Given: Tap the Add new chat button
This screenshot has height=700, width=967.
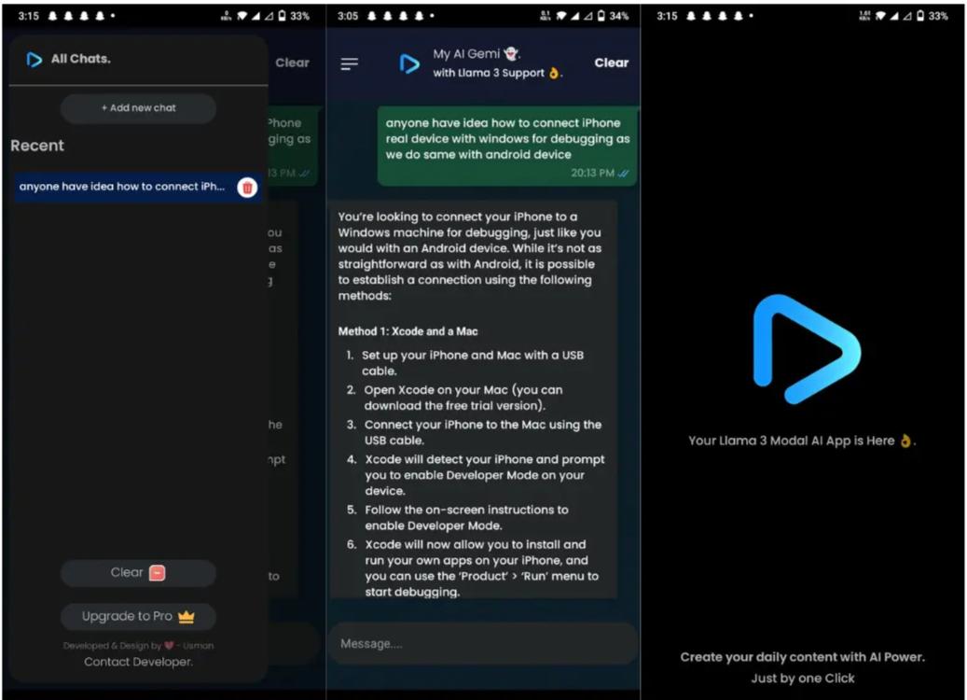Looking at the screenshot, I should click(x=138, y=108).
